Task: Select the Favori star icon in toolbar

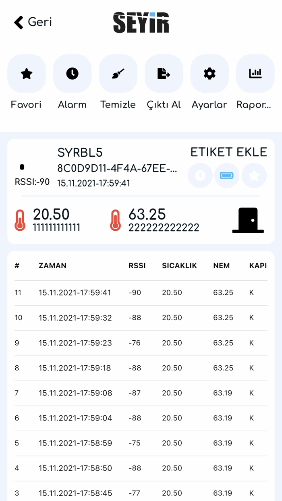Action: pos(26,74)
